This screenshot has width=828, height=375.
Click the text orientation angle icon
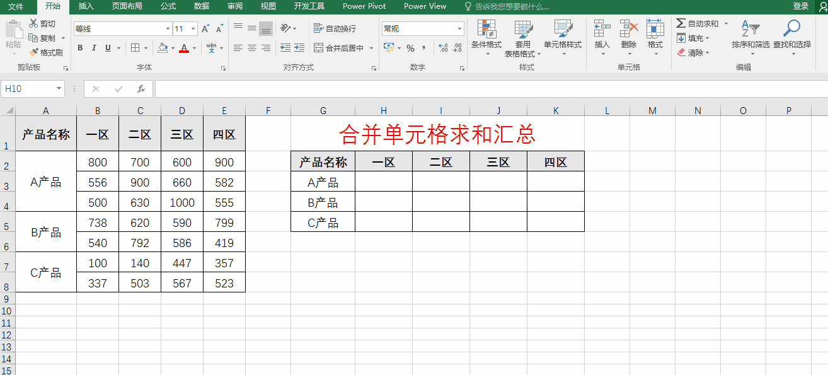(x=285, y=28)
